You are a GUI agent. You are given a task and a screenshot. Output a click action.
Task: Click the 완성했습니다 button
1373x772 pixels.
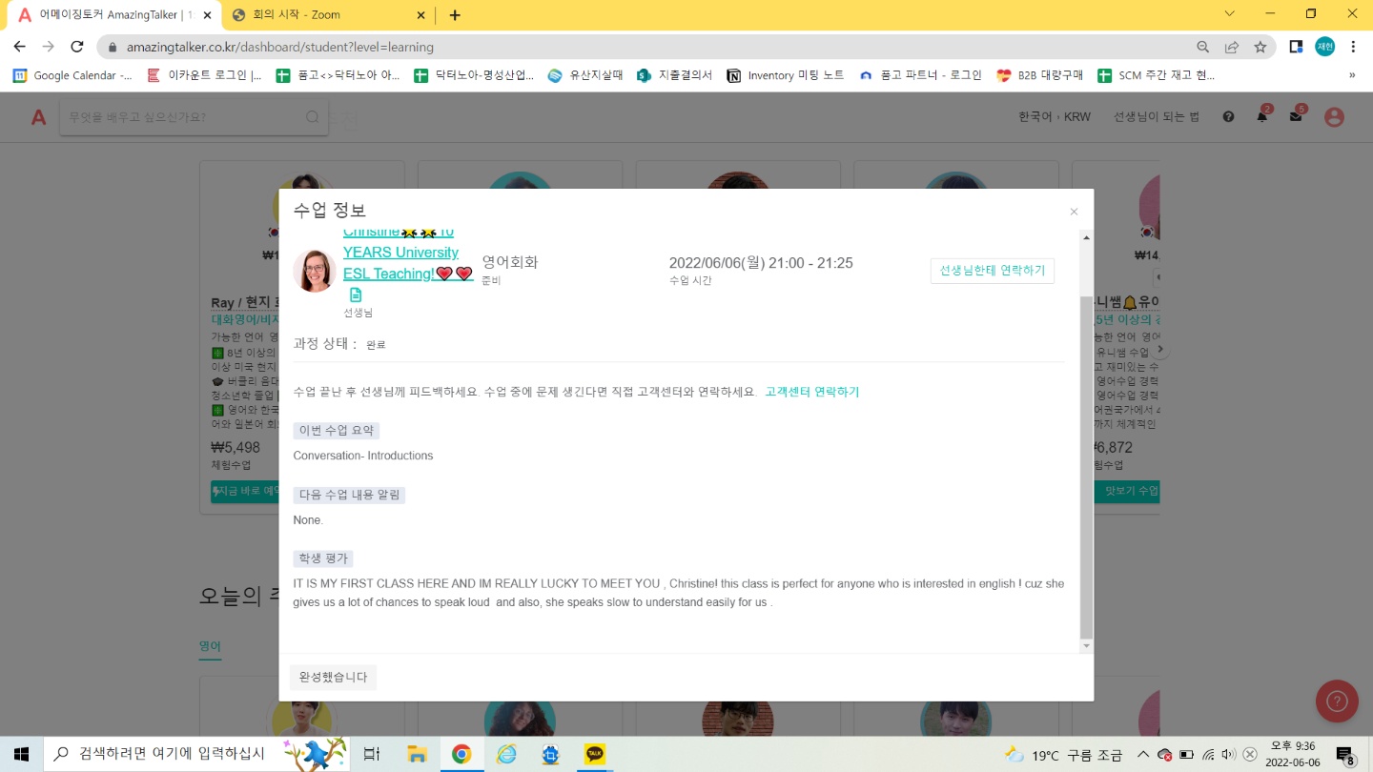pyautogui.click(x=333, y=677)
